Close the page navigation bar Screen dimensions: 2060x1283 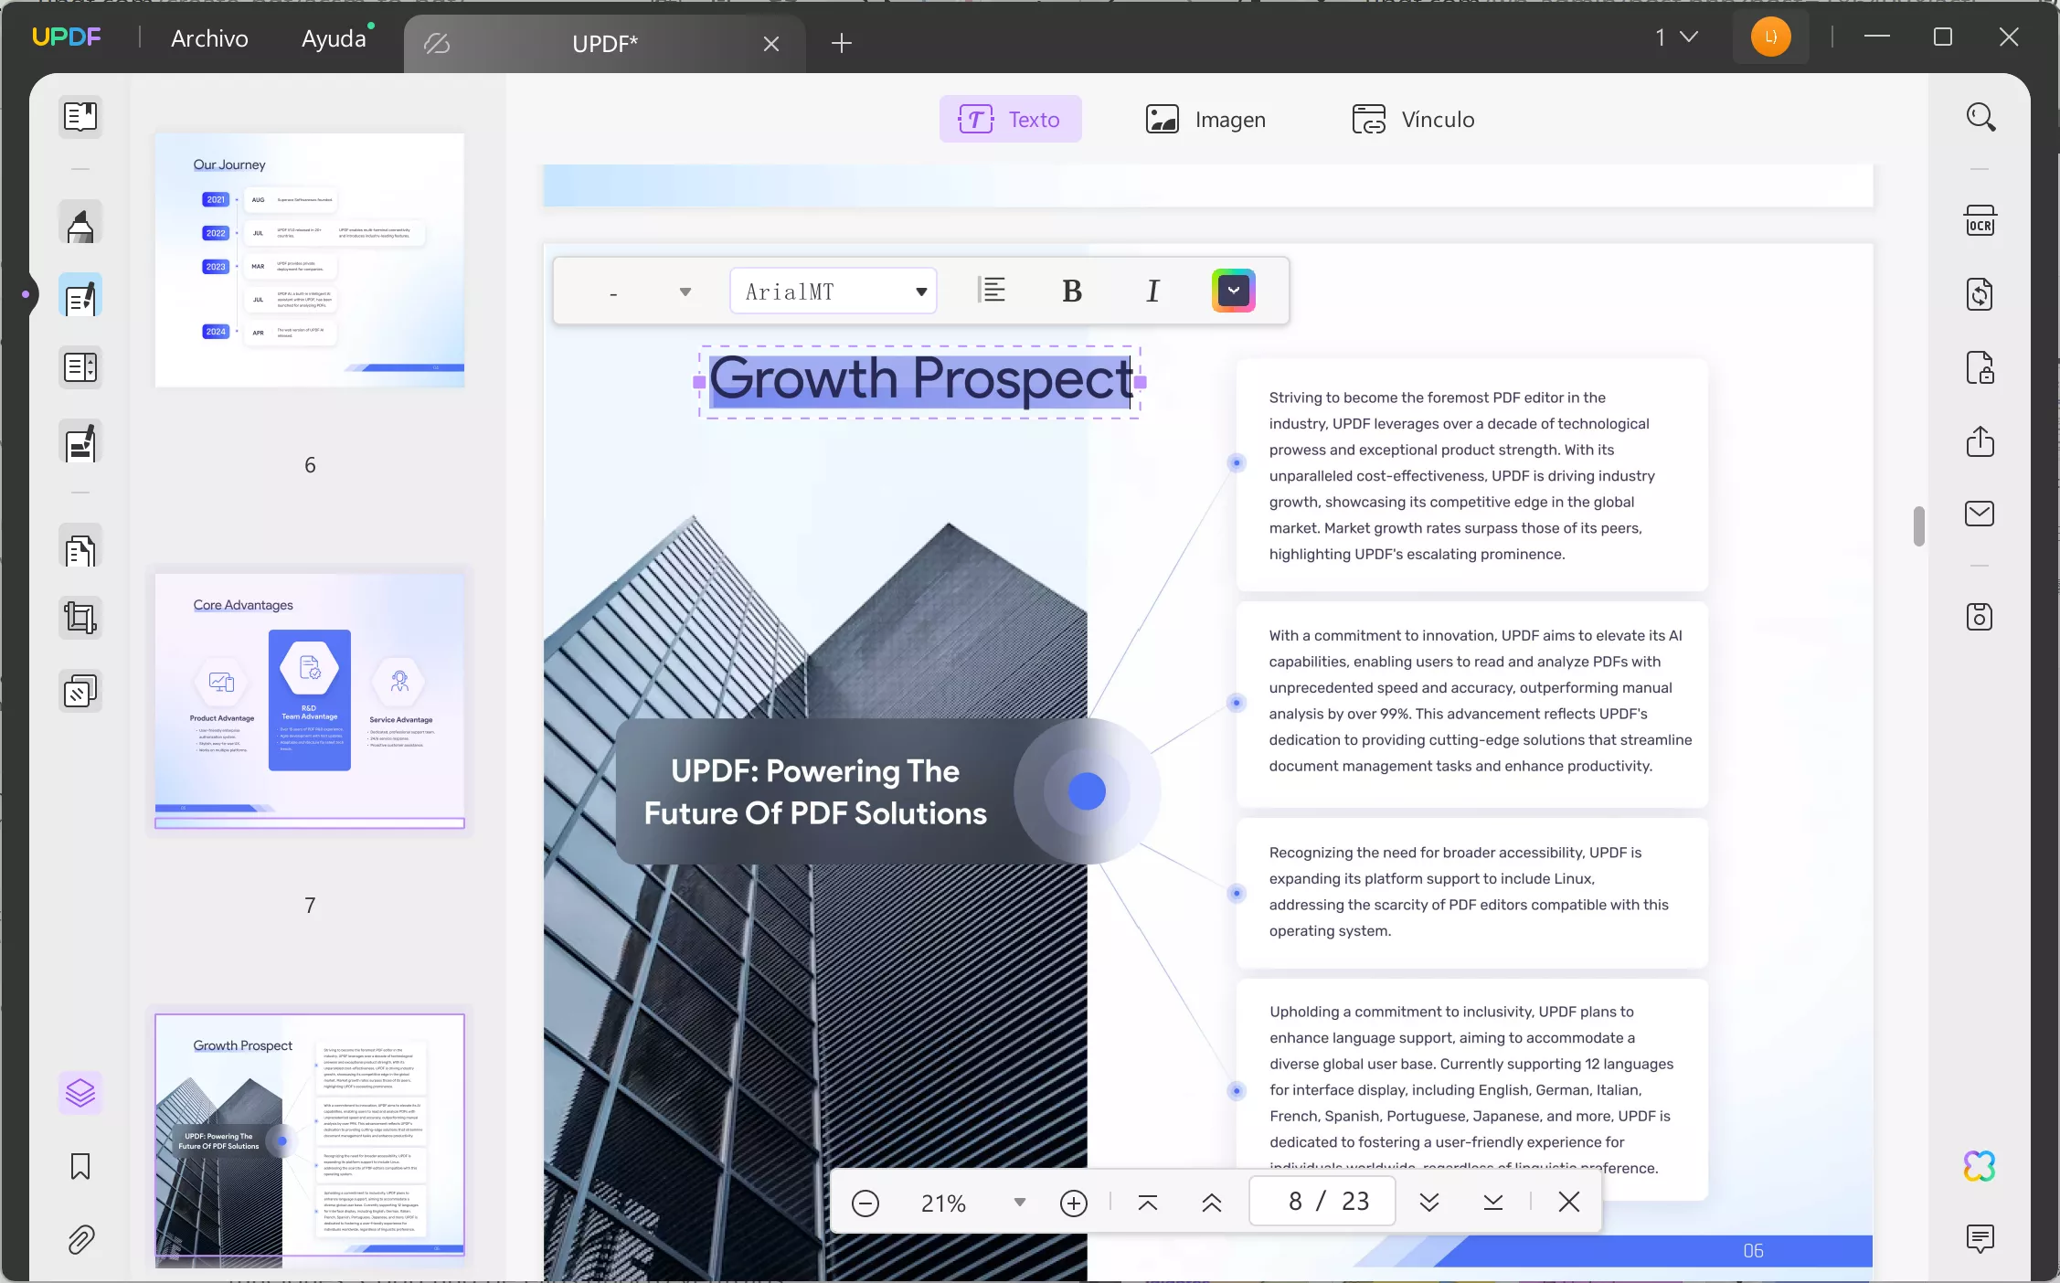pyautogui.click(x=1569, y=1203)
